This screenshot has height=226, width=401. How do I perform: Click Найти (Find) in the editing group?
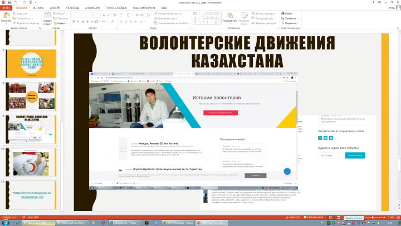click(x=287, y=13)
